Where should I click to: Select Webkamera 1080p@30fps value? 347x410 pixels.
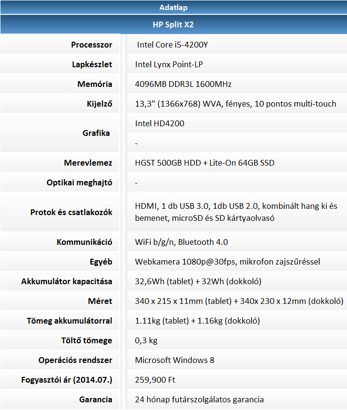[x=227, y=262]
